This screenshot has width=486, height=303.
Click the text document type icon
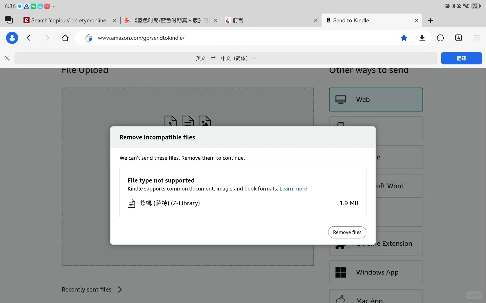[188, 121]
